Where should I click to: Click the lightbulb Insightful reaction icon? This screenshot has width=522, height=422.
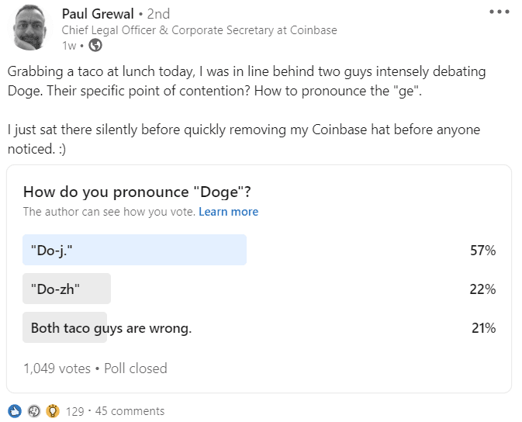pos(53,410)
